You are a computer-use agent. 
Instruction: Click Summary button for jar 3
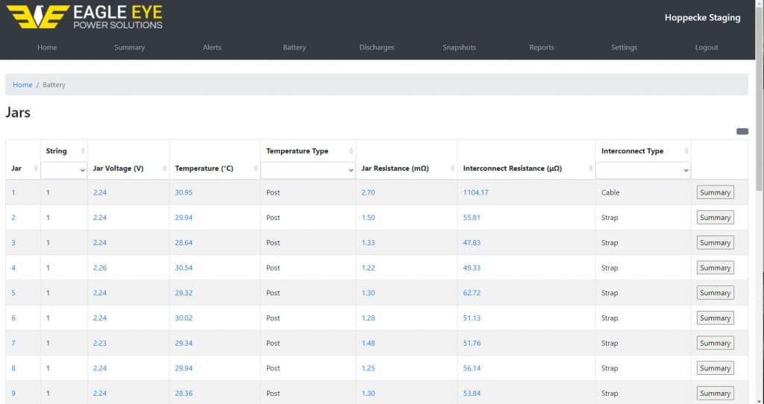point(716,242)
